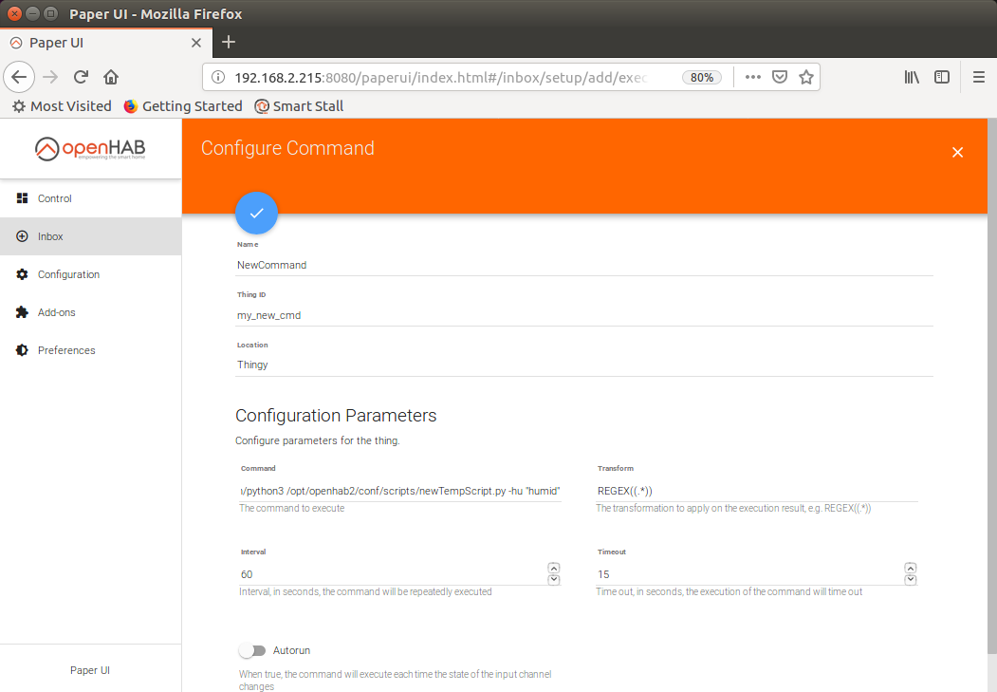Open the Firefox hamburger menu
997x692 pixels.
[979, 77]
